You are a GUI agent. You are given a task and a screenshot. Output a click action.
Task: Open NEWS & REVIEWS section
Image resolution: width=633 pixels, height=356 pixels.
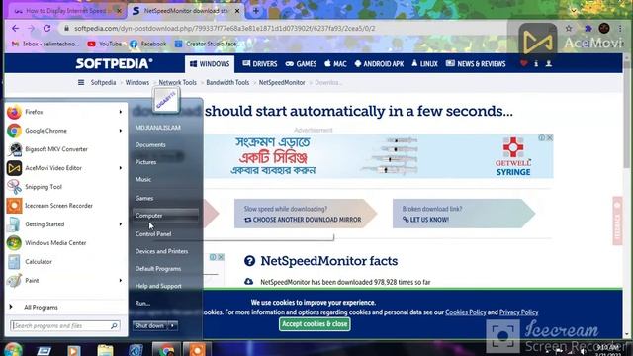[476, 64]
